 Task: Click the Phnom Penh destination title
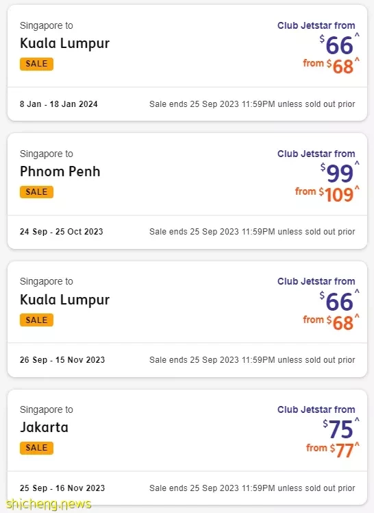pos(60,171)
